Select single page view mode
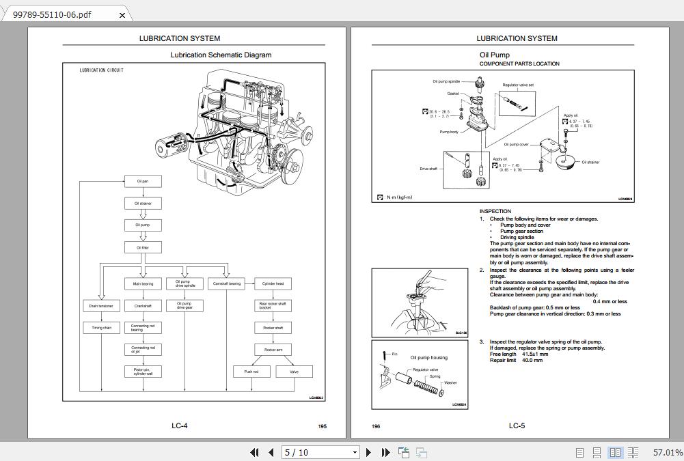Screen dimensions: 684x461 click(579, 452)
